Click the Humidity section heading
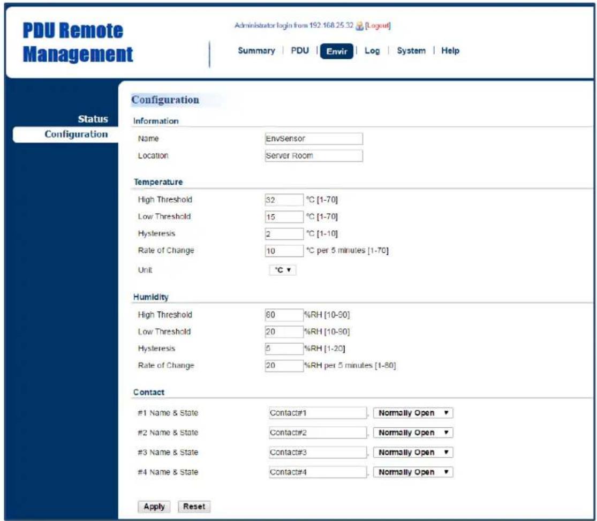This screenshot has width=597, height=521. coord(151,297)
